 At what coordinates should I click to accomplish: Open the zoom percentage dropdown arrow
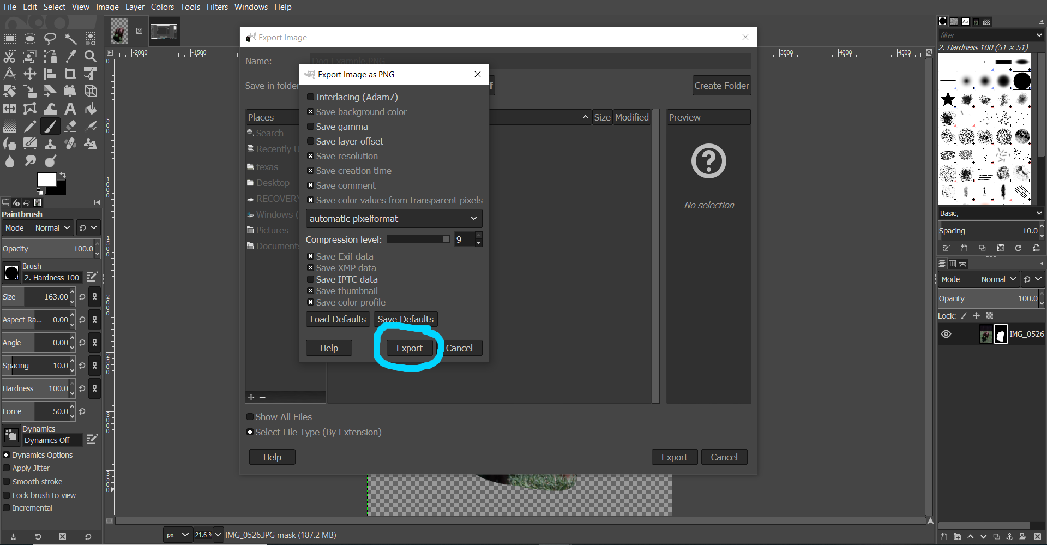click(x=218, y=535)
